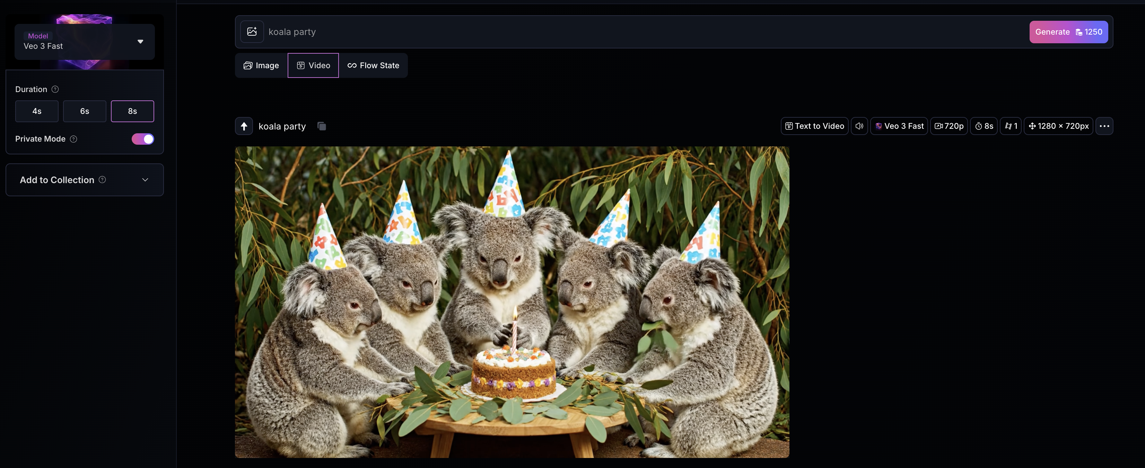This screenshot has height=468, width=1145.
Task: Click the koala party generation title
Action: point(282,126)
